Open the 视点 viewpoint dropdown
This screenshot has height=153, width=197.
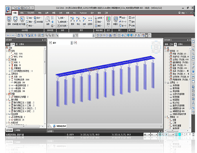point(41,18)
